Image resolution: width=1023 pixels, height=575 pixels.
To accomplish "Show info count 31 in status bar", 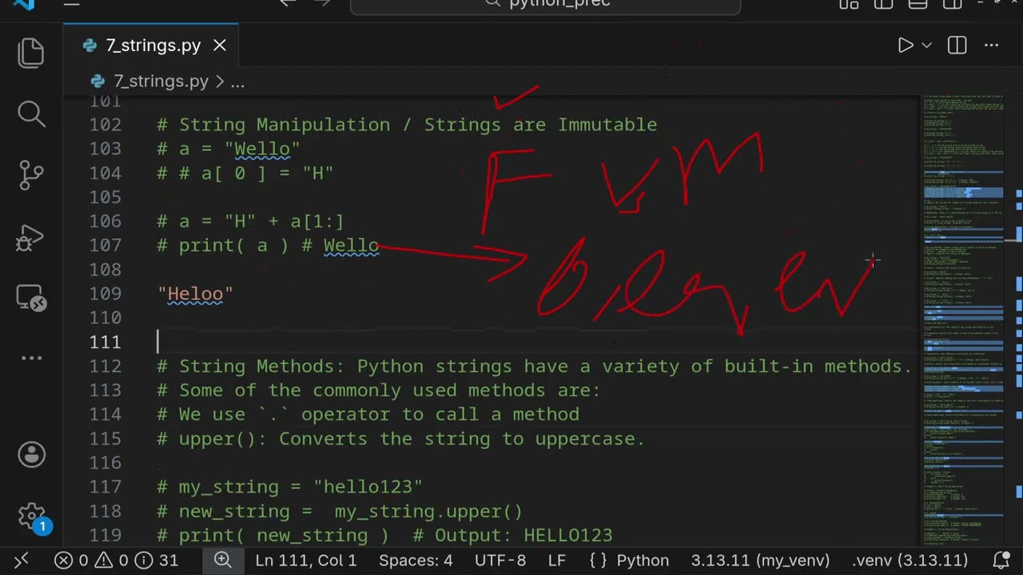I will click(156, 561).
